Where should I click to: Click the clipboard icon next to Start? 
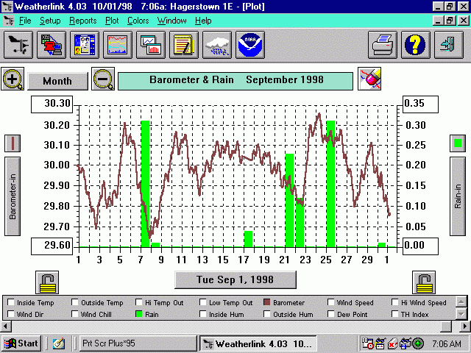click(x=59, y=343)
